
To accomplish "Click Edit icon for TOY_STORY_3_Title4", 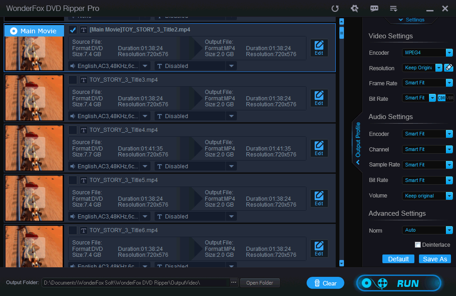I will pos(319,148).
